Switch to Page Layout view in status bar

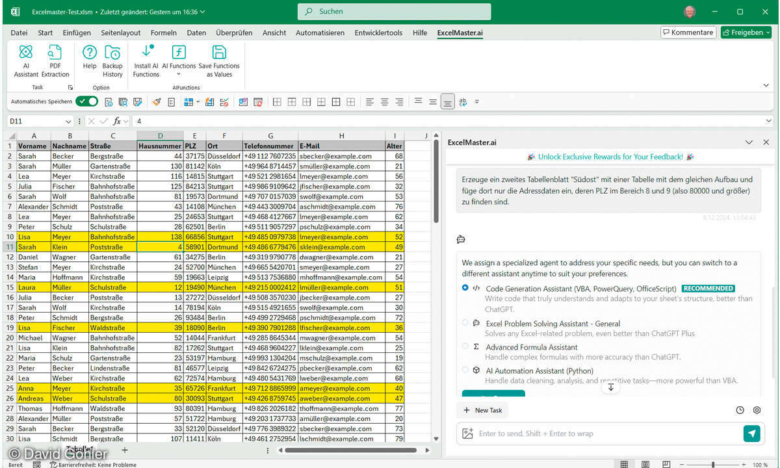645,464
